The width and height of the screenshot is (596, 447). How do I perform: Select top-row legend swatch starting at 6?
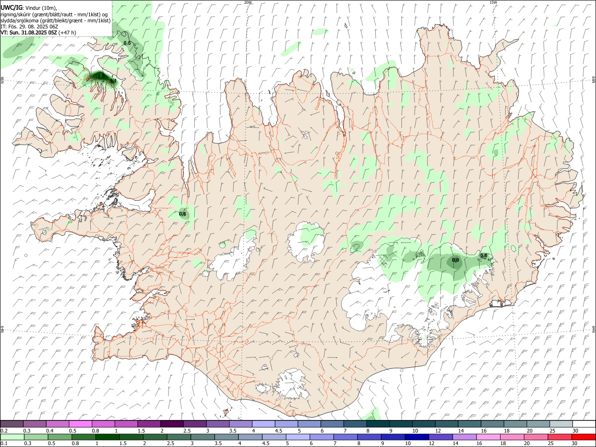332,424
